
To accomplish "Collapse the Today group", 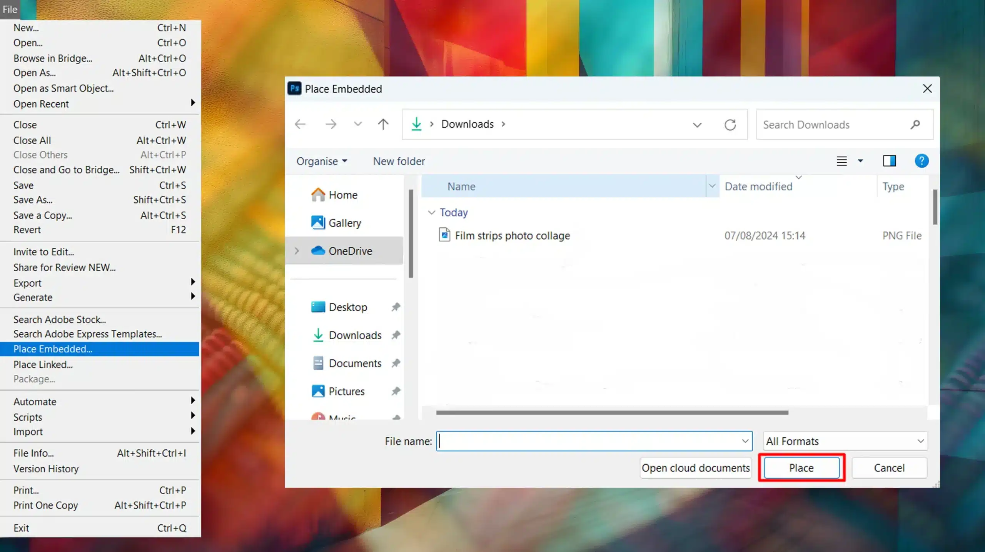I will point(431,212).
